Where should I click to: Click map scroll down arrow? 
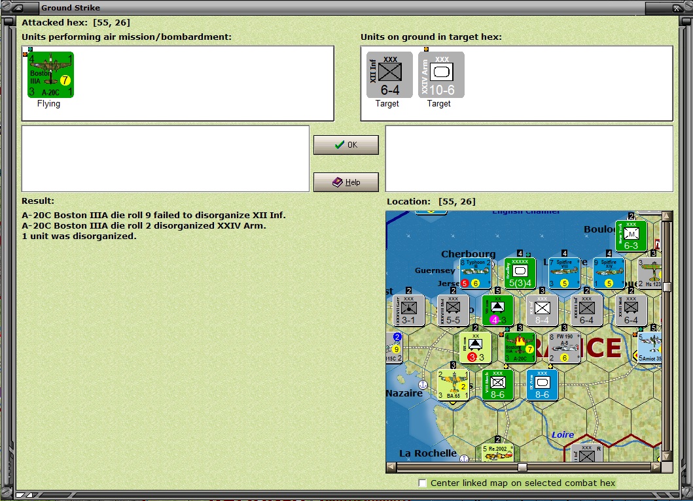point(667,456)
